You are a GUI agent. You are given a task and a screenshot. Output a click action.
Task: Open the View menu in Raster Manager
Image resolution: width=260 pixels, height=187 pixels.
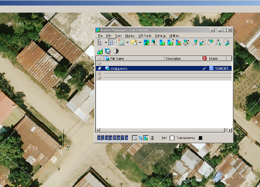click(118, 36)
